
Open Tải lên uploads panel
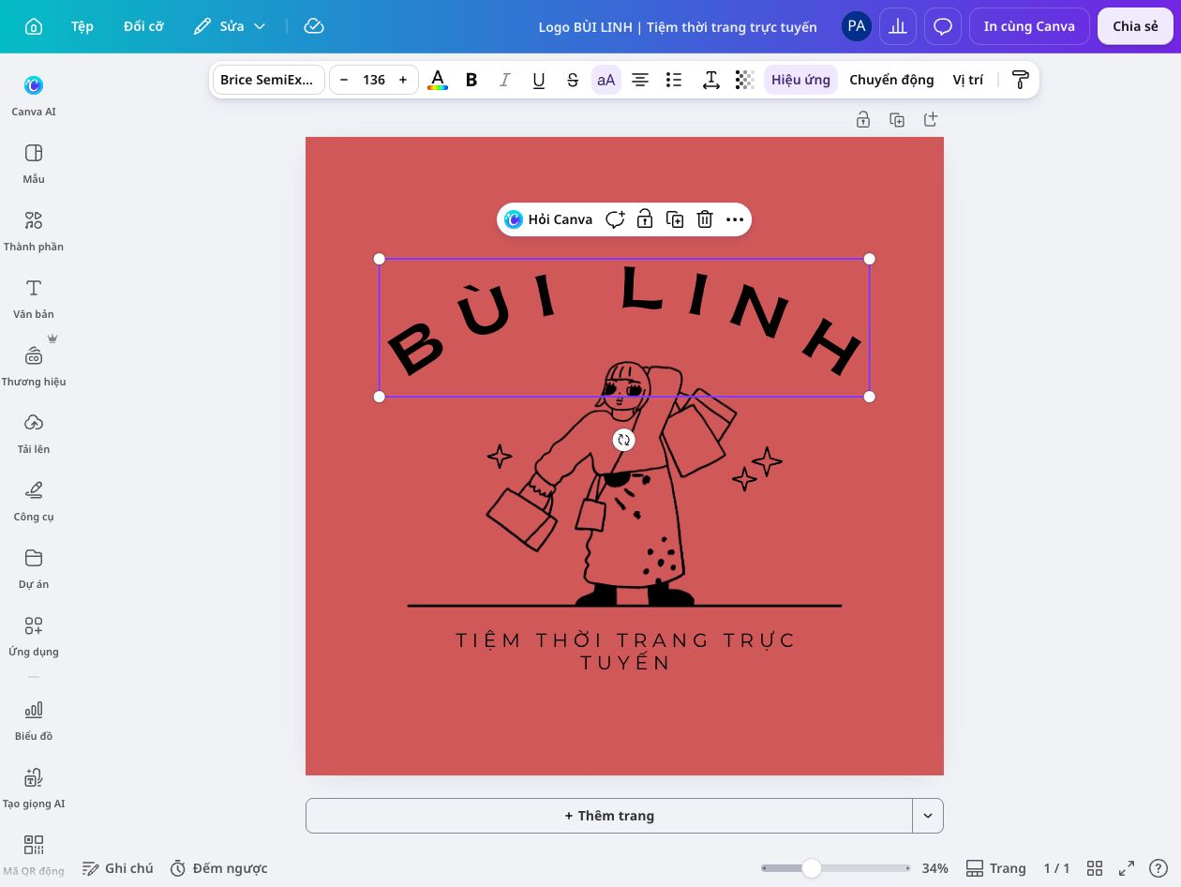(x=34, y=433)
